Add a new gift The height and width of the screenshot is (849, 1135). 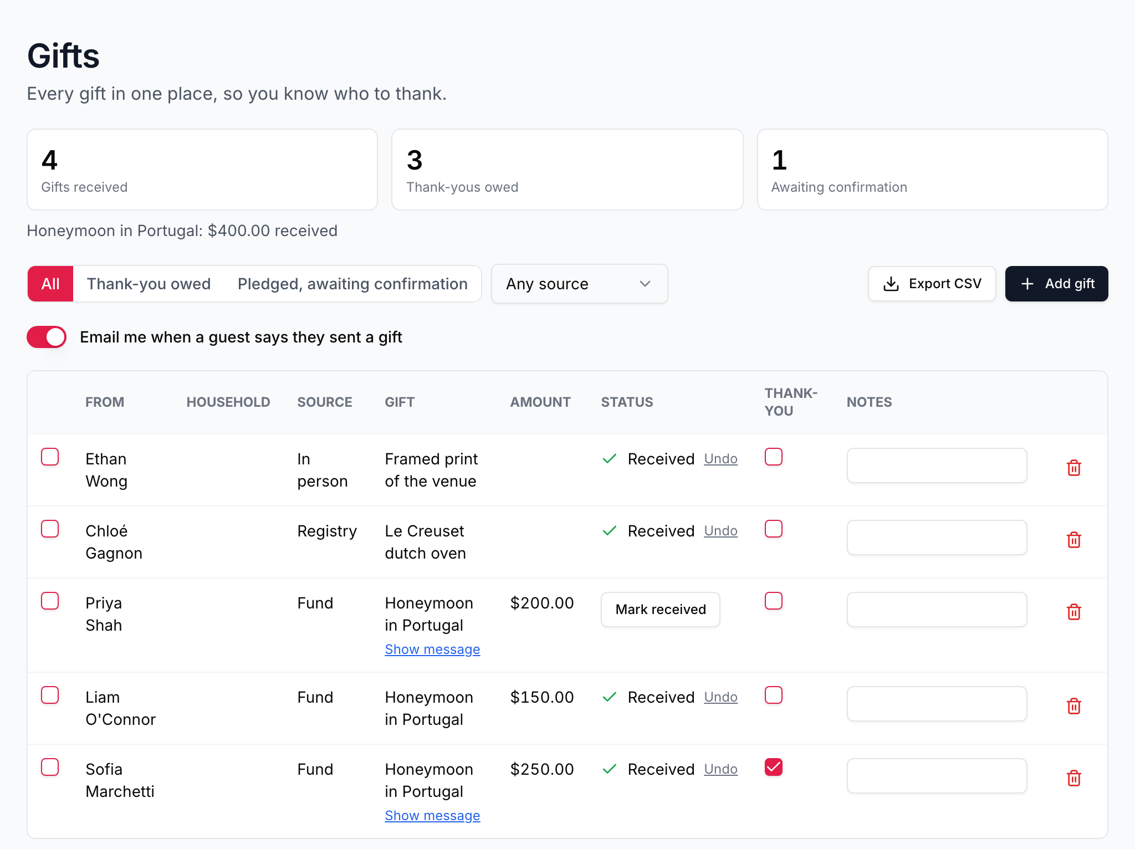point(1056,284)
